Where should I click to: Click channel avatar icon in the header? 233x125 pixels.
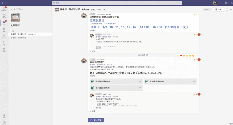[57, 10]
